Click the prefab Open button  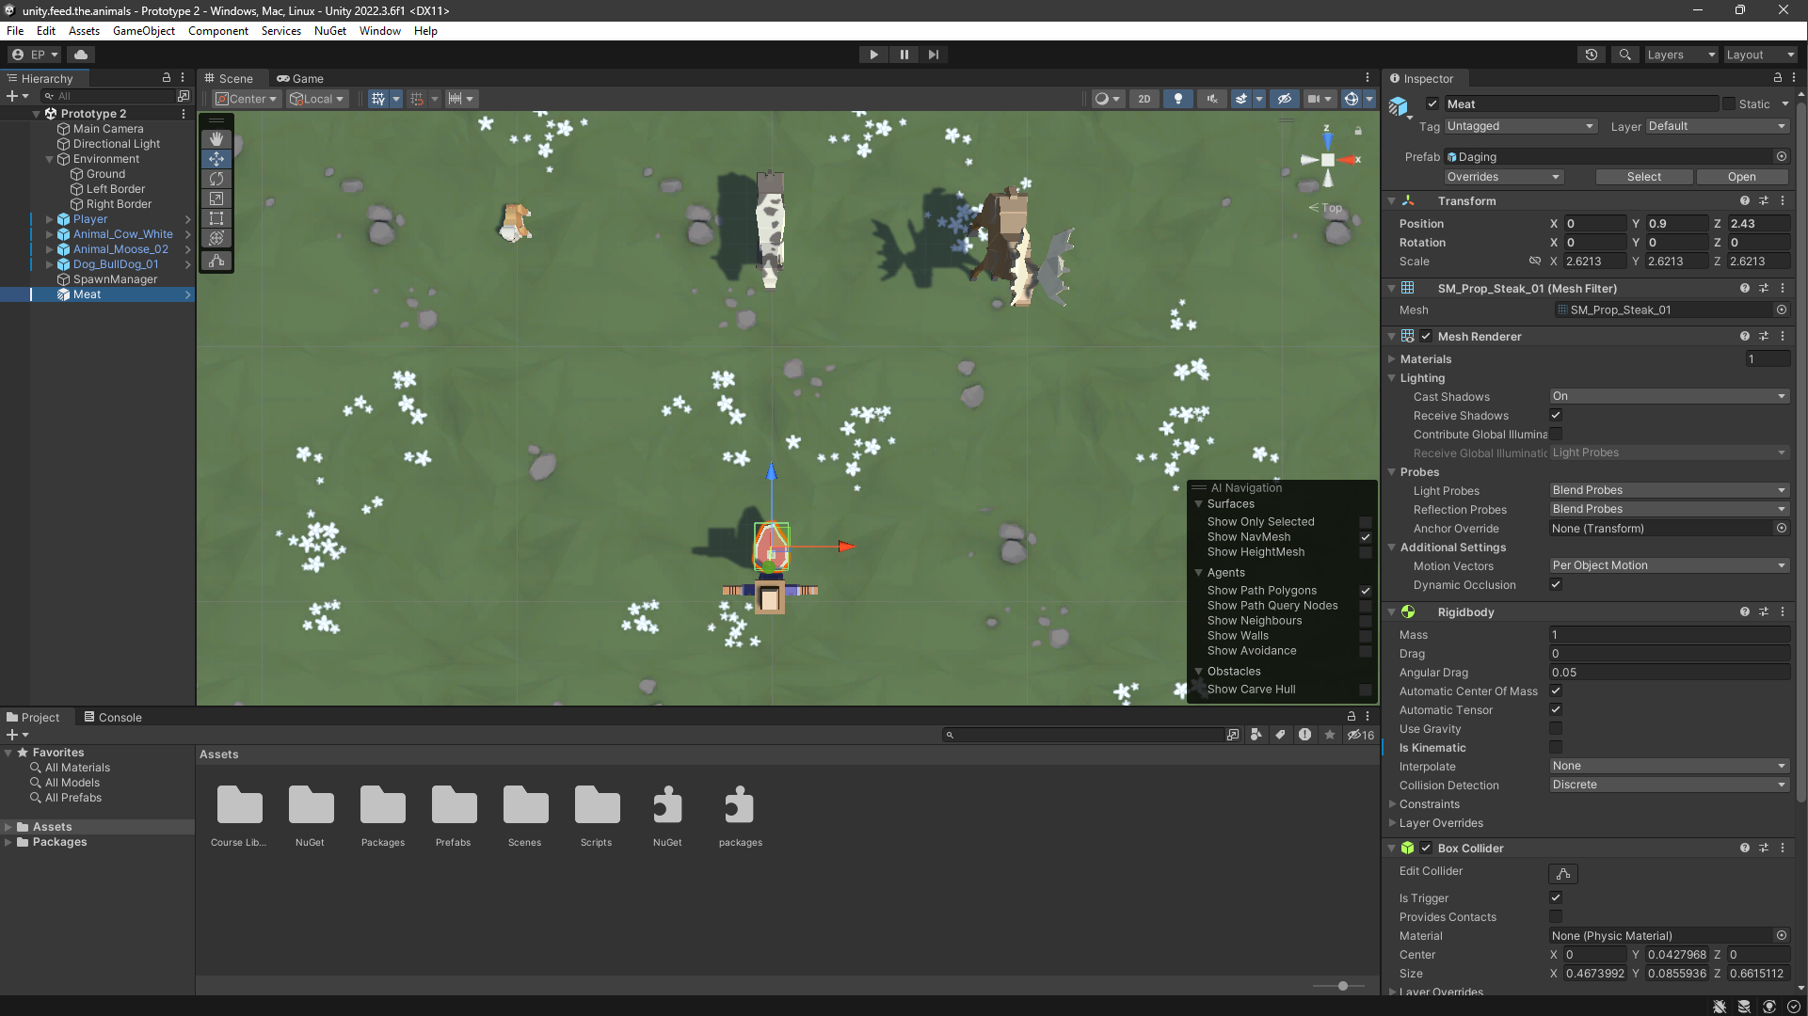(x=1740, y=177)
